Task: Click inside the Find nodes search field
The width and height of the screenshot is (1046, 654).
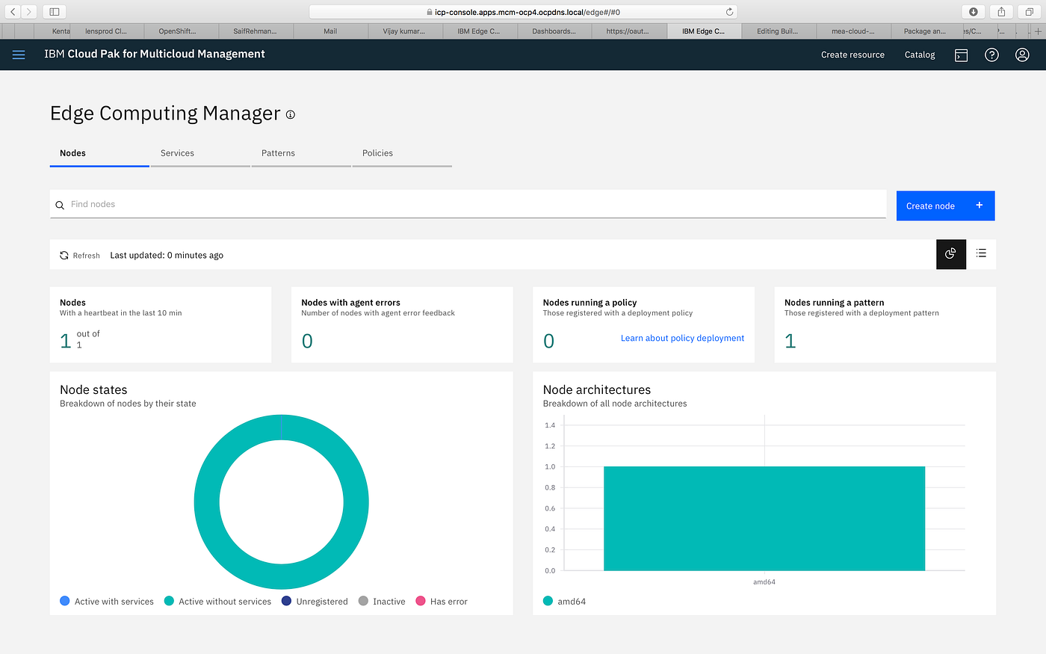Action: [x=299, y=204]
